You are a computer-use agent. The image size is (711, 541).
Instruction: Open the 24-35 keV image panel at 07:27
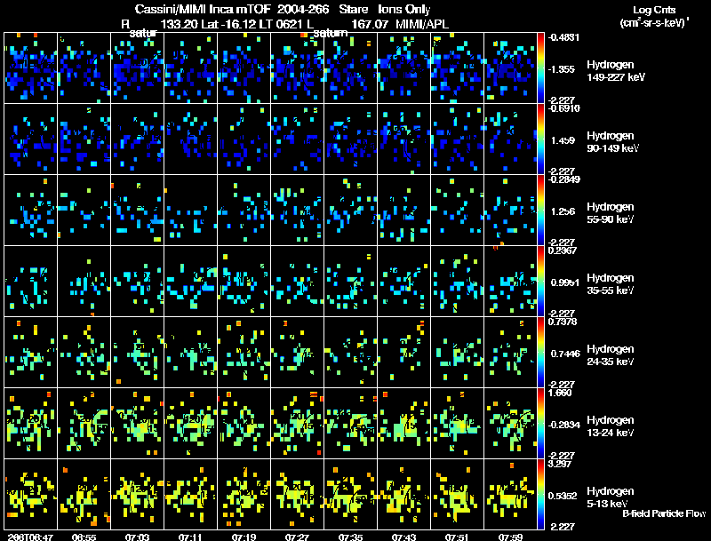297,353
